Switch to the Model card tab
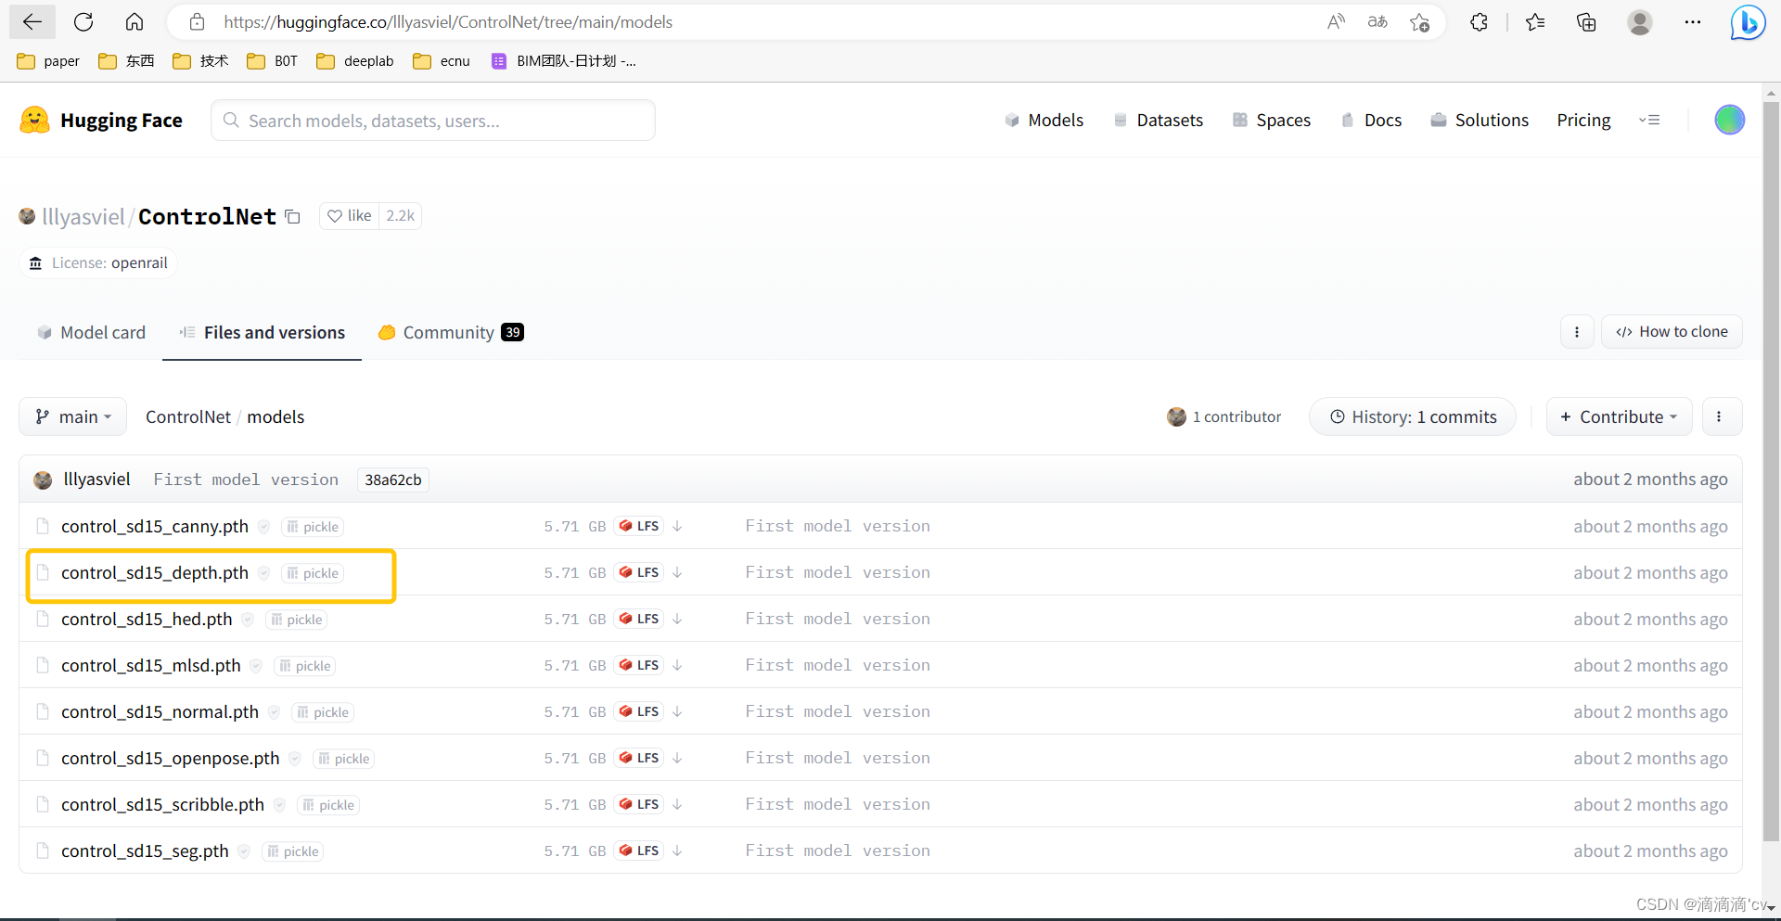This screenshot has height=921, width=1781. (91, 332)
